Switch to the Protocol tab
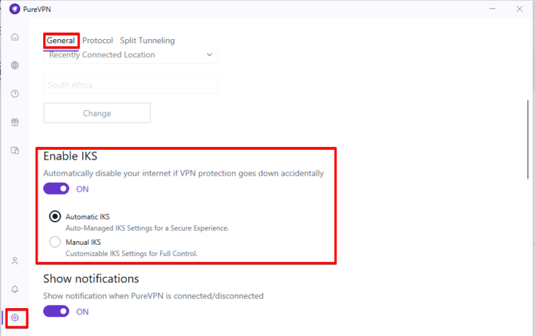The image size is (535, 336). (x=98, y=40)
